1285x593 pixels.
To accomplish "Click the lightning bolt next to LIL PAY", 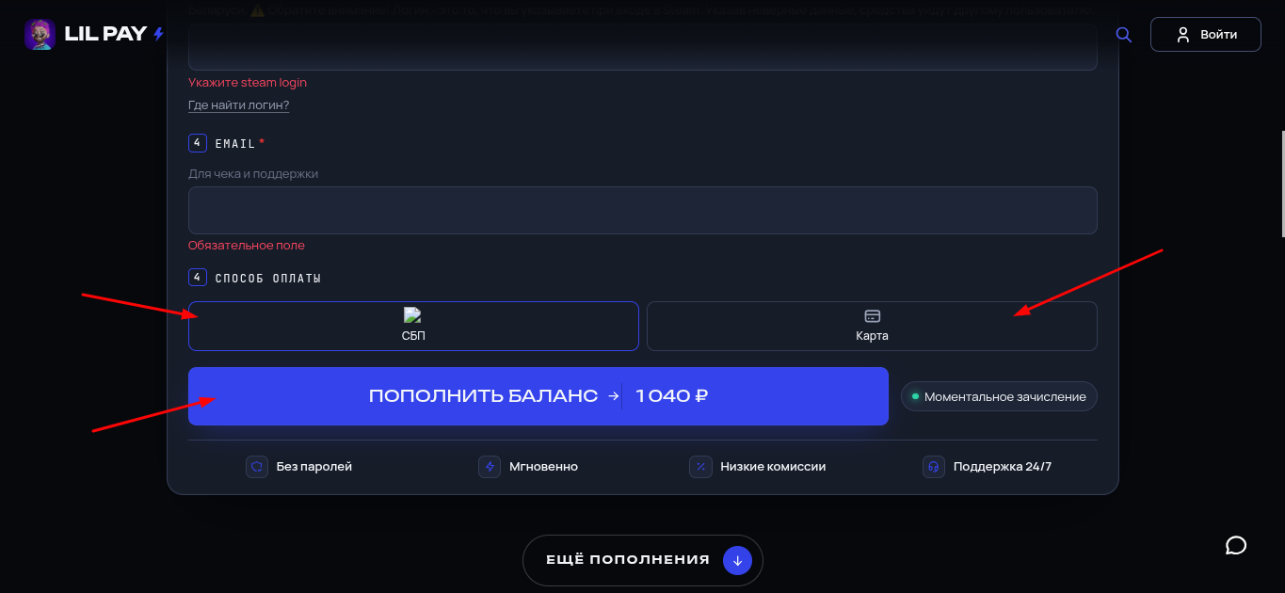I will coord(158,34).
